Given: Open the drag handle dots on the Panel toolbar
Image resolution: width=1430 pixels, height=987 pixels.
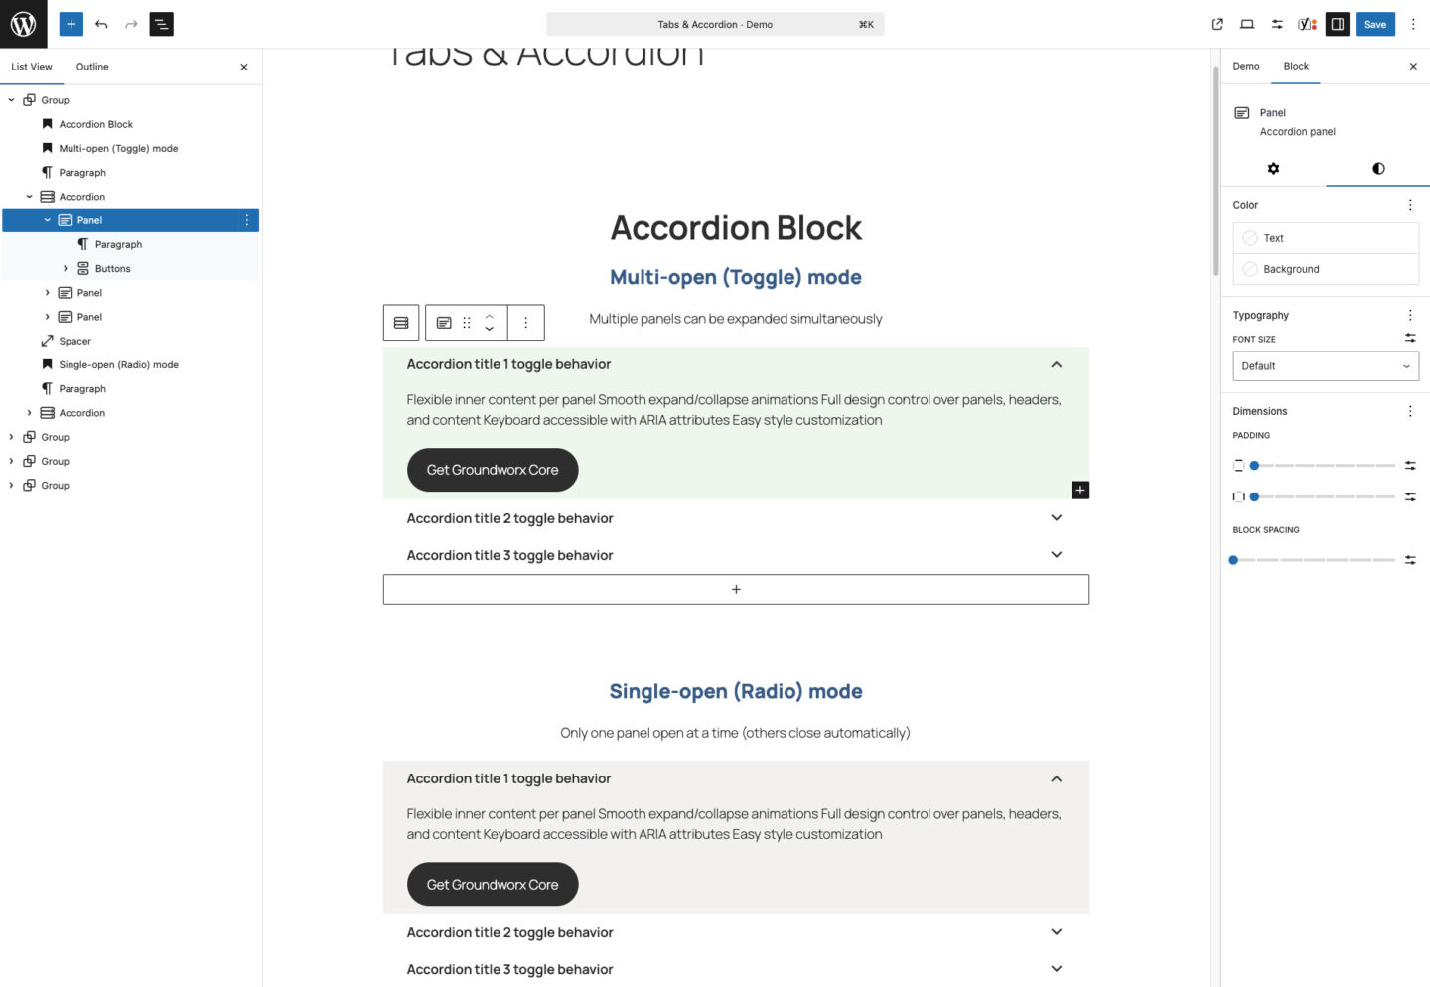Looking at the screenshot, I should pos(467,322).
